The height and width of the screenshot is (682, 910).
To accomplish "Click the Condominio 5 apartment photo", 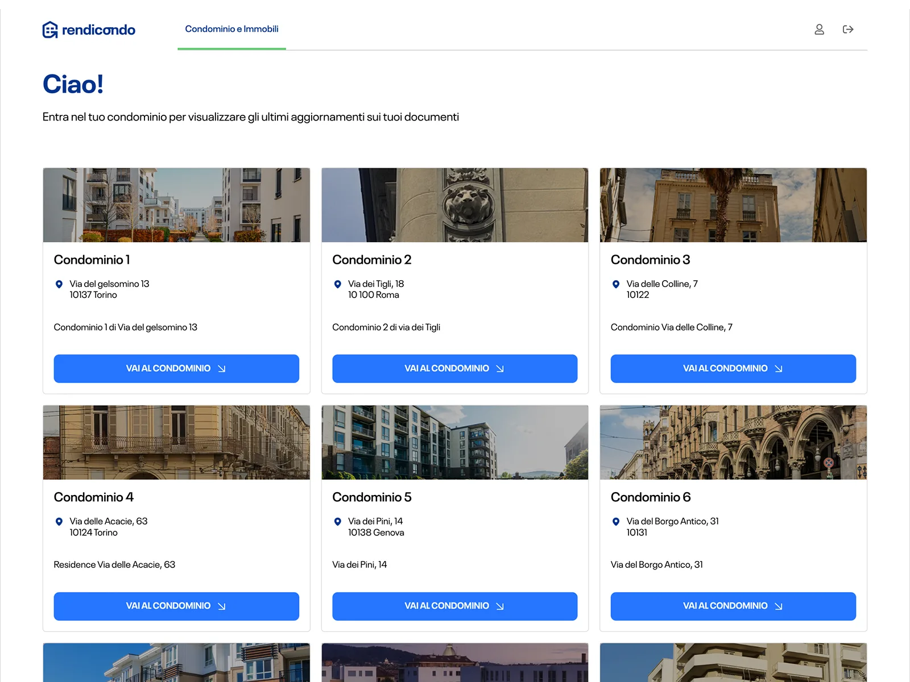I will pos(454,443).
